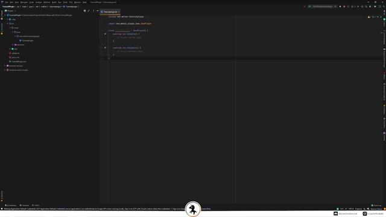The height and width of the screenshot is (217, 386).
Task: Click the locate opened file icon in Project panel
Action: coord(84,11)
